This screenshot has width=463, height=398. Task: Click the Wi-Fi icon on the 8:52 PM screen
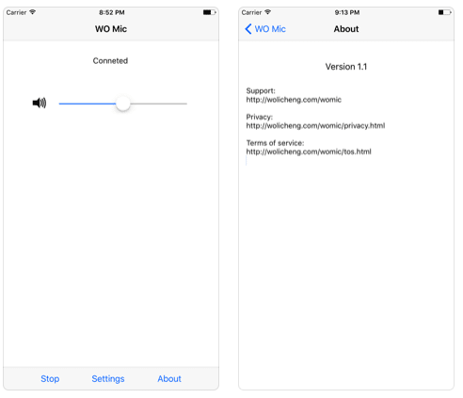pos(32,12)
